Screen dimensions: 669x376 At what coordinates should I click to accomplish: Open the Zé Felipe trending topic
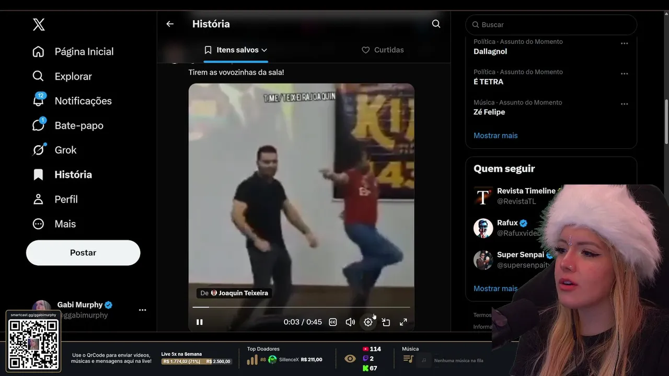coord(489,112)
